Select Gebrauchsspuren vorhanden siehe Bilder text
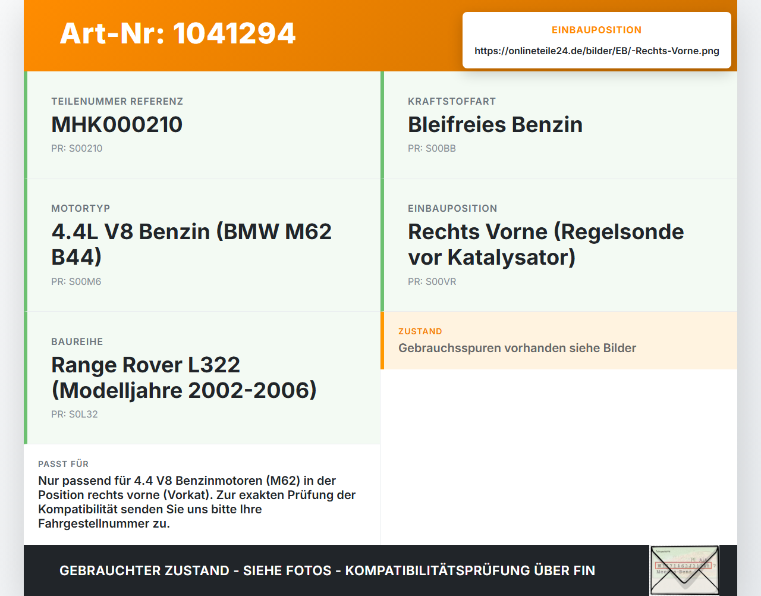 (517, 348)
